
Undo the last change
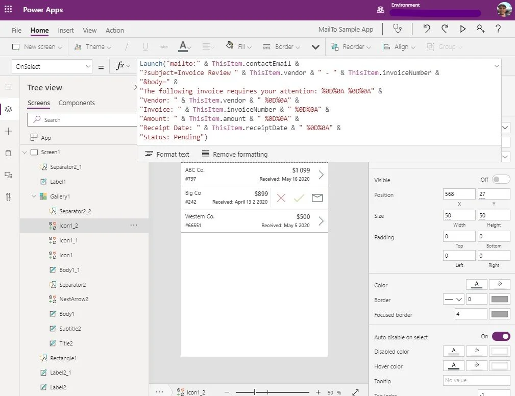427,29
